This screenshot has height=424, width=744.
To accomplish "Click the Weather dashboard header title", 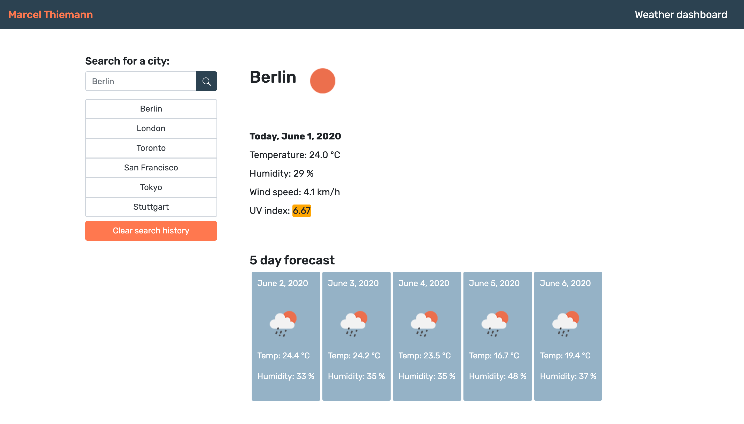I will click(x=681, y=14).
